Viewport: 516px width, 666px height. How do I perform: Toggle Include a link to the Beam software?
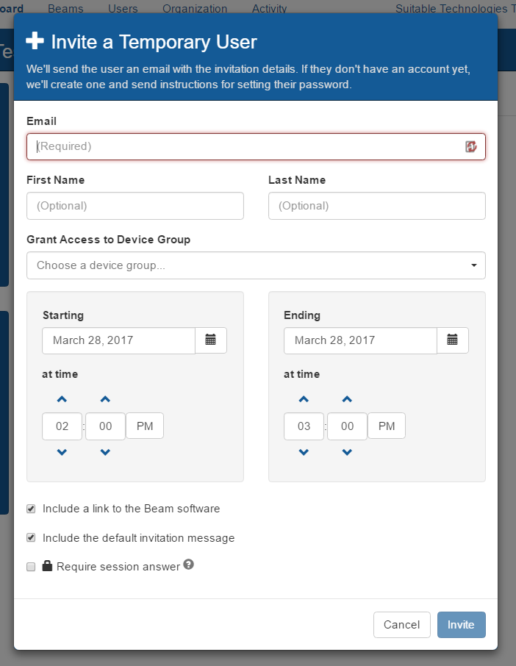31,509
